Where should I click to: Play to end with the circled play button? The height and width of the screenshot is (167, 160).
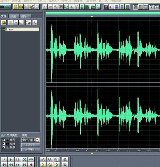pyautogui.click(x=24, y=160)
